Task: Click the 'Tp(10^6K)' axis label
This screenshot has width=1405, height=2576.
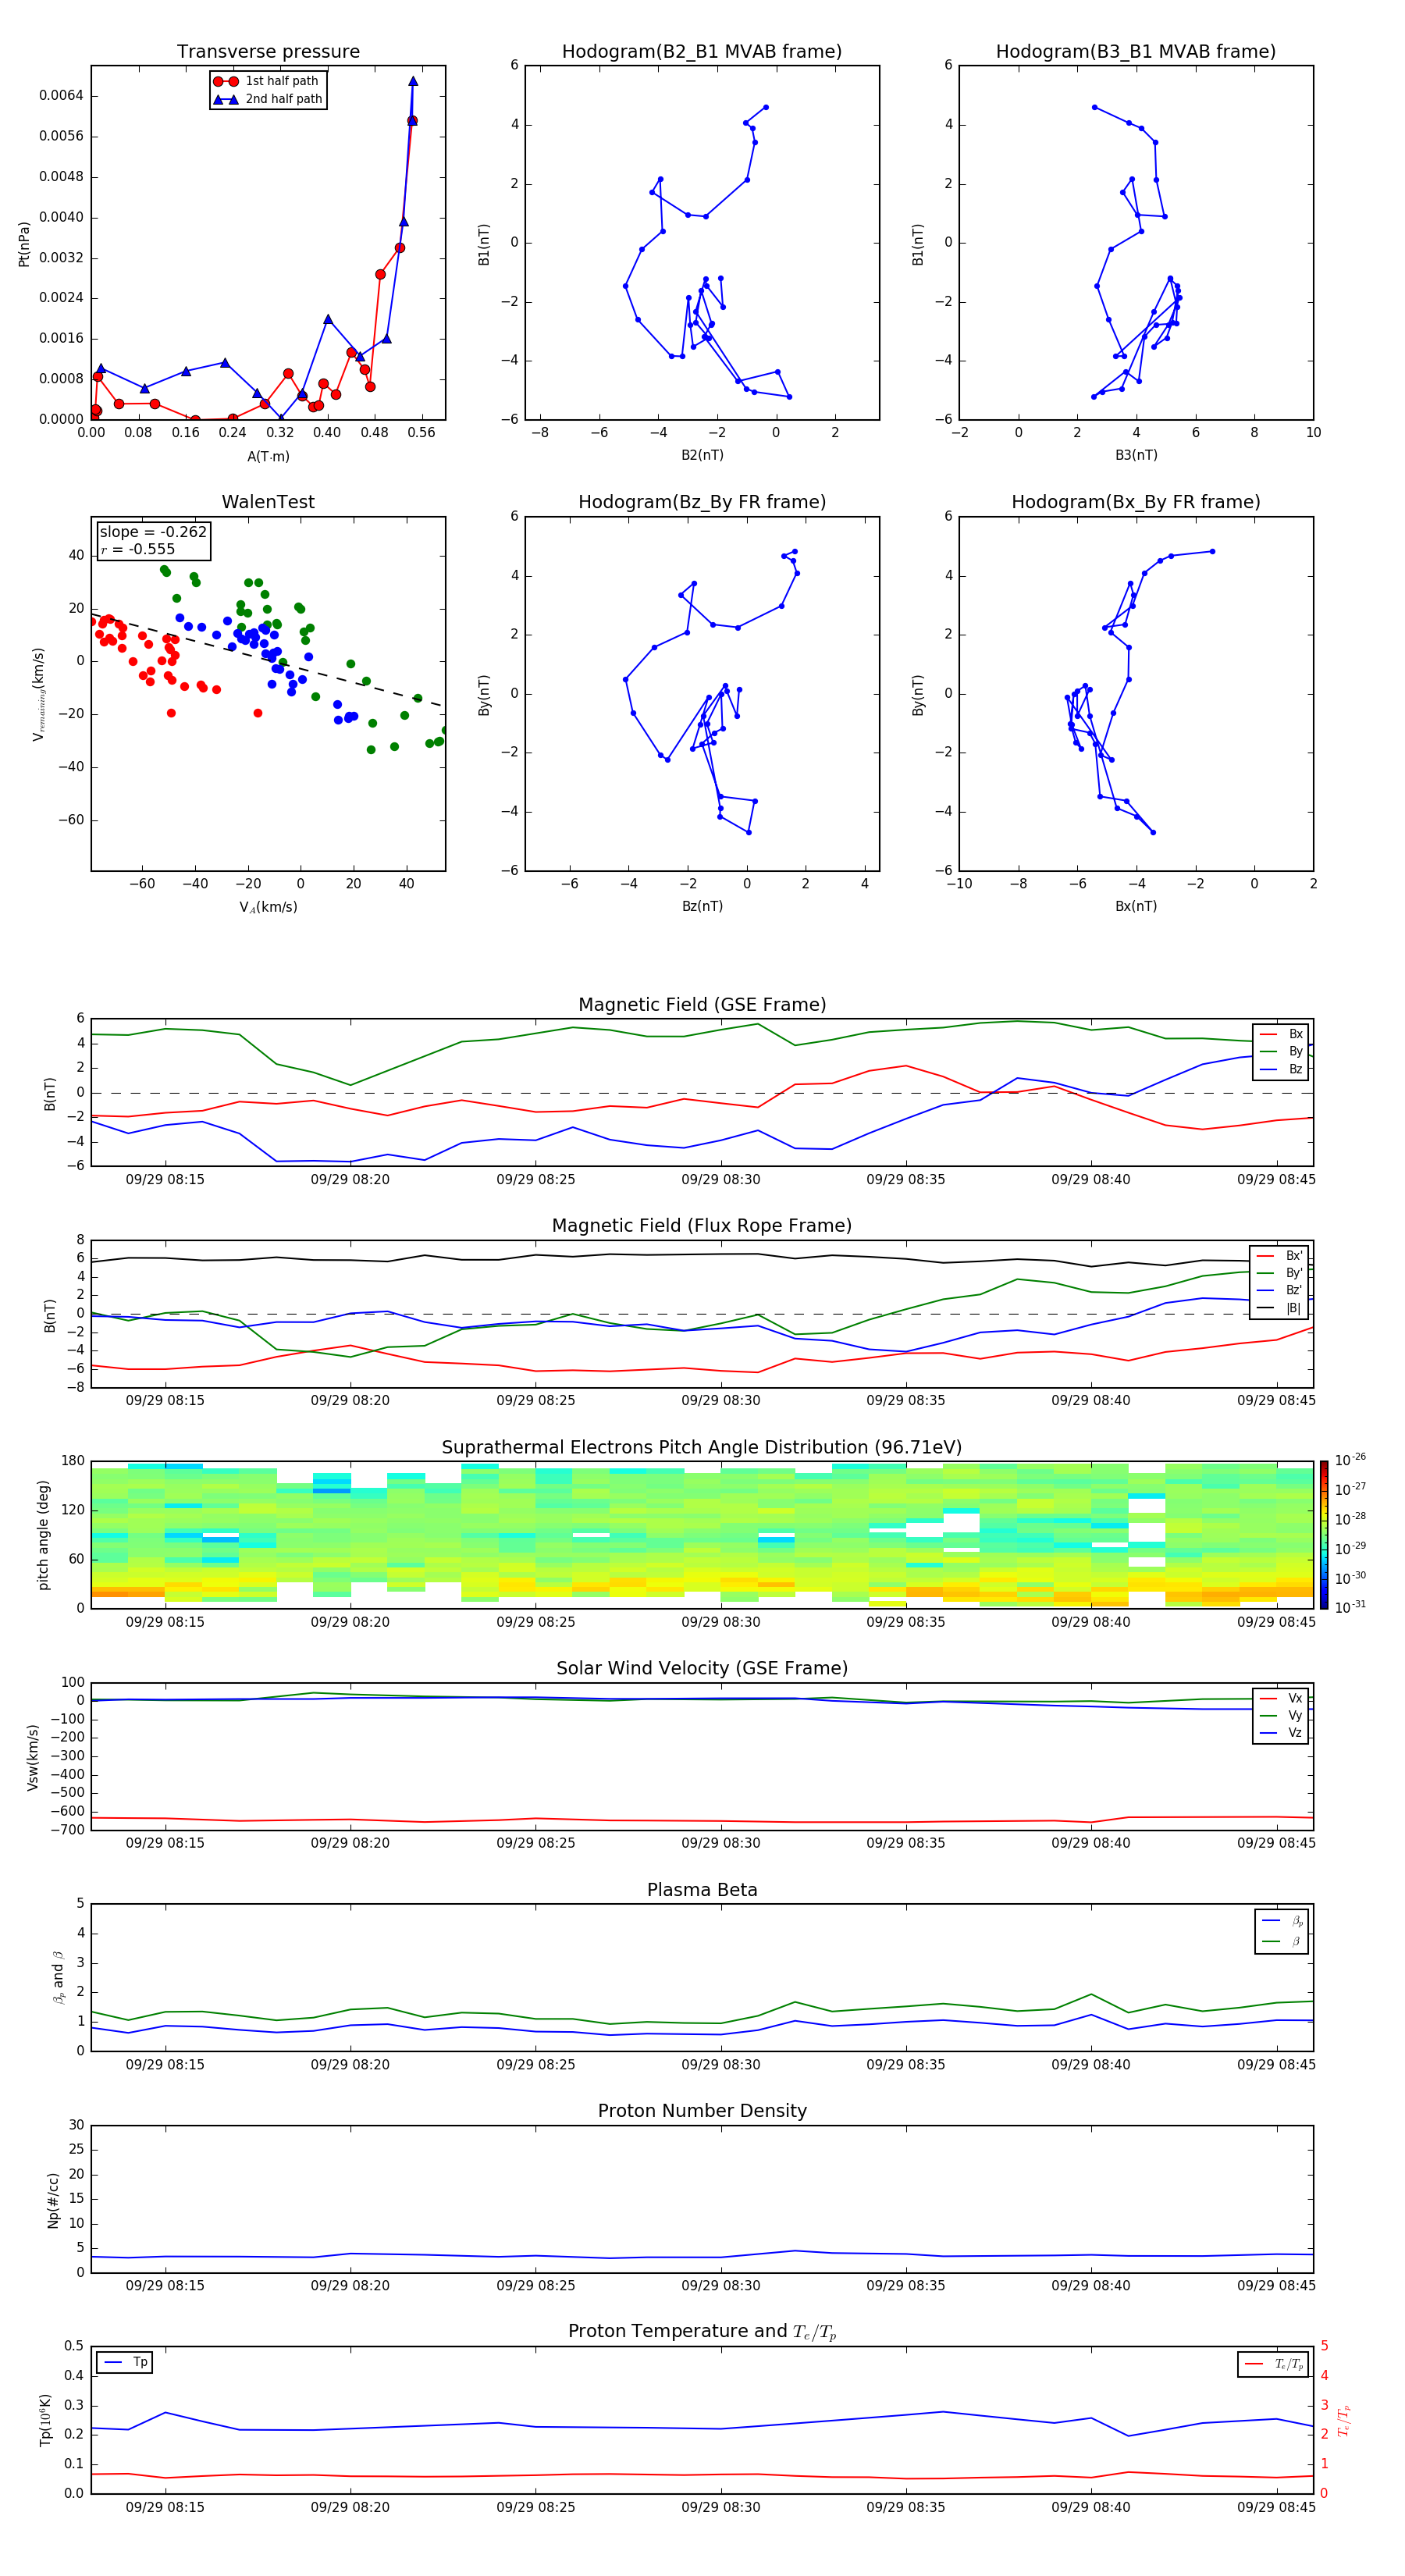Action: pos(45,2420)
